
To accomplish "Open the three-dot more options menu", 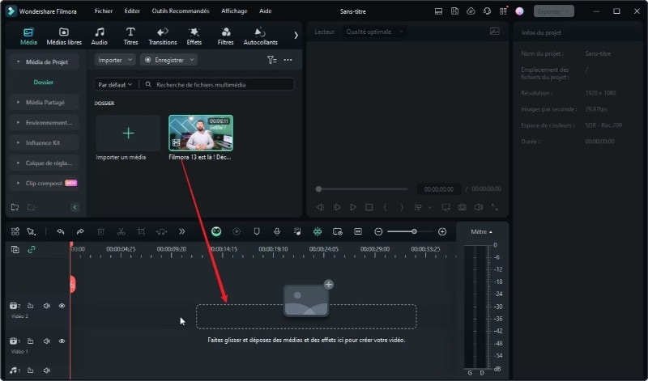I will pyautogui.click(x=288, y=60).
